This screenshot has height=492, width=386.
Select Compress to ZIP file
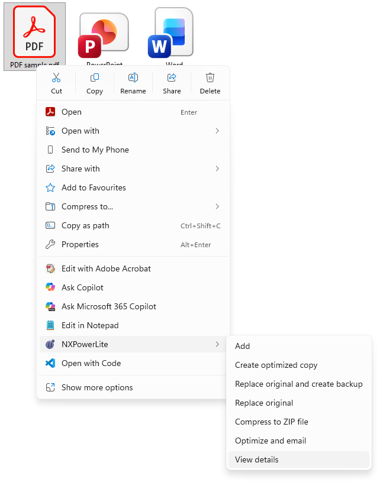pyautogui.click(x=299, y=422)
